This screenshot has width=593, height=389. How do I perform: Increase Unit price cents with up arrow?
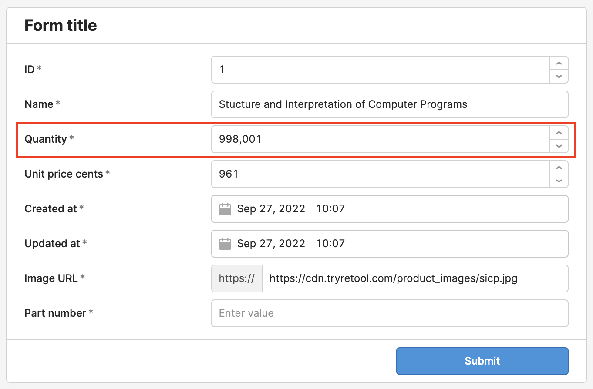[x=559, y=168]
